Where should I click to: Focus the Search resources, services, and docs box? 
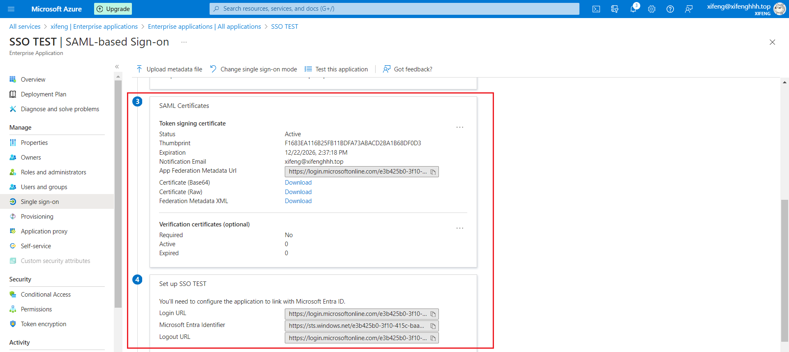pyautogui.click(x=394, y=9)
